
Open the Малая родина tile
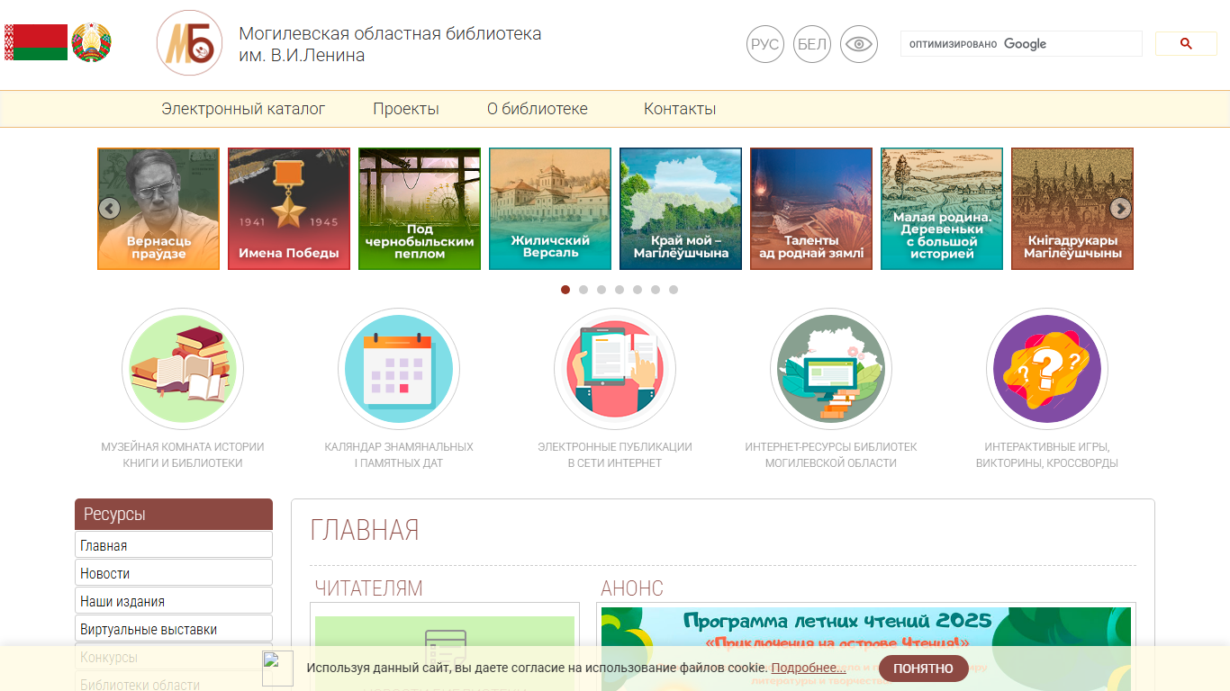click(942, 209)
